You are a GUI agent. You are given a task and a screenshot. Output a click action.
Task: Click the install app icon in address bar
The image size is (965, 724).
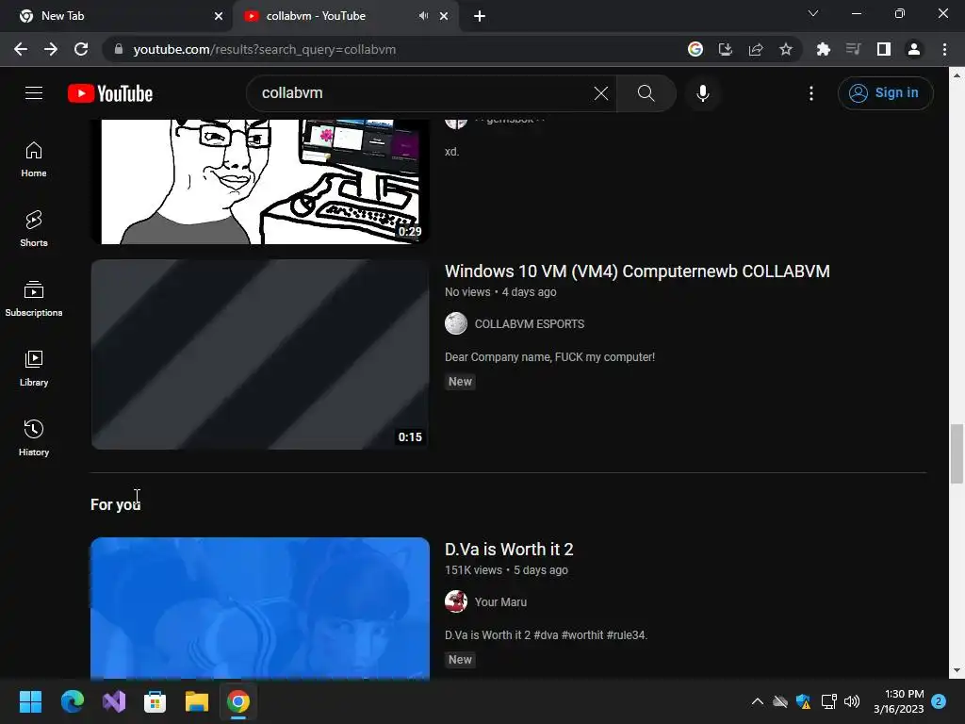tap(726, 49)
